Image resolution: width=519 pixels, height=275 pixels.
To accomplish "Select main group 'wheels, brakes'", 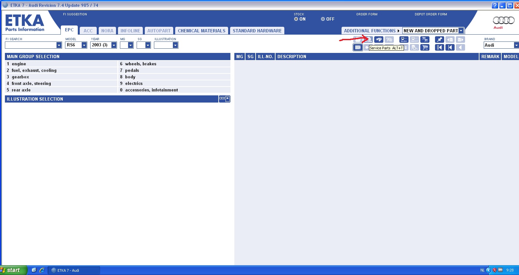I will coord(141,64).
